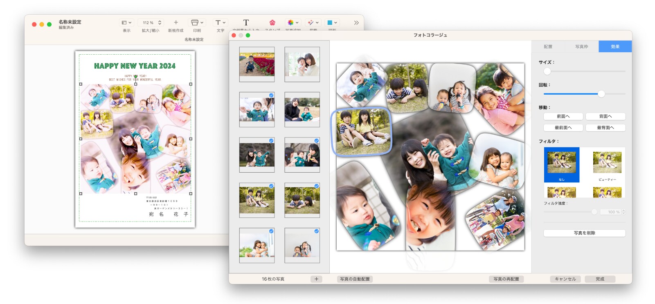The image size is (655, 304).
Task: Click the blue square shape icon
Action: [330, 23]
